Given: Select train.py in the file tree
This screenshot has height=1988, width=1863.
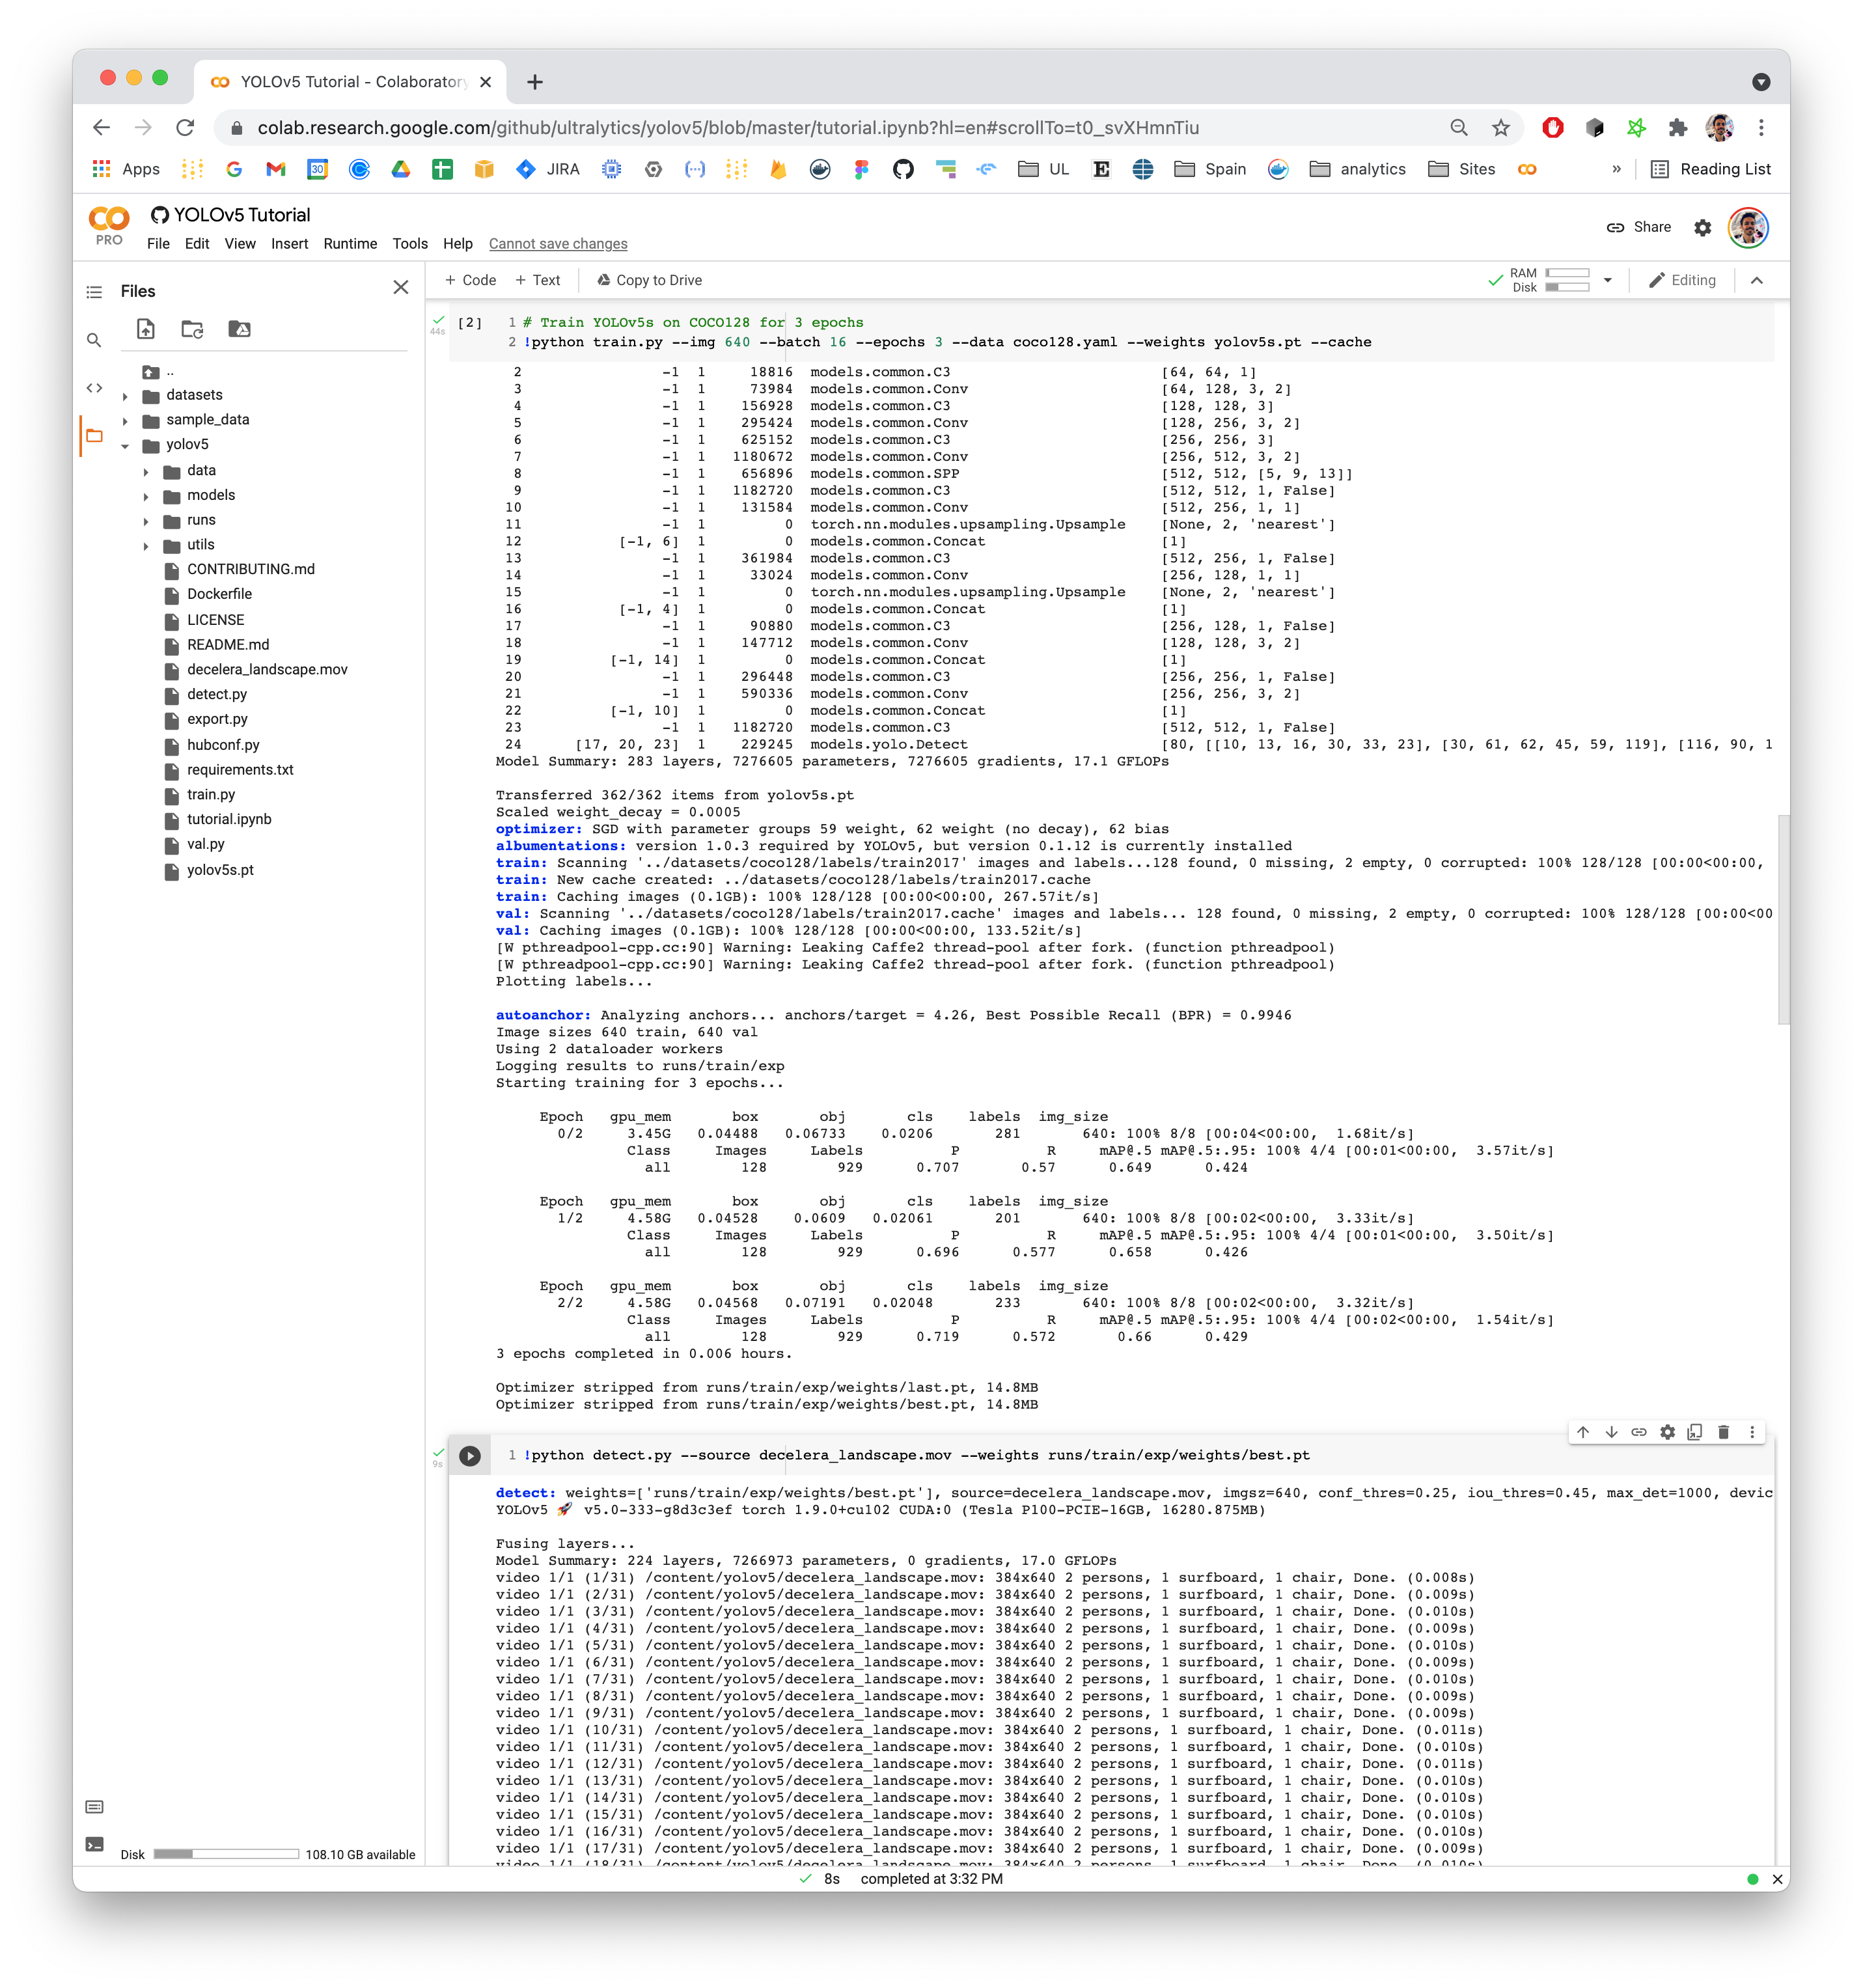Looking at the screenshot, I should click(211, 794).
